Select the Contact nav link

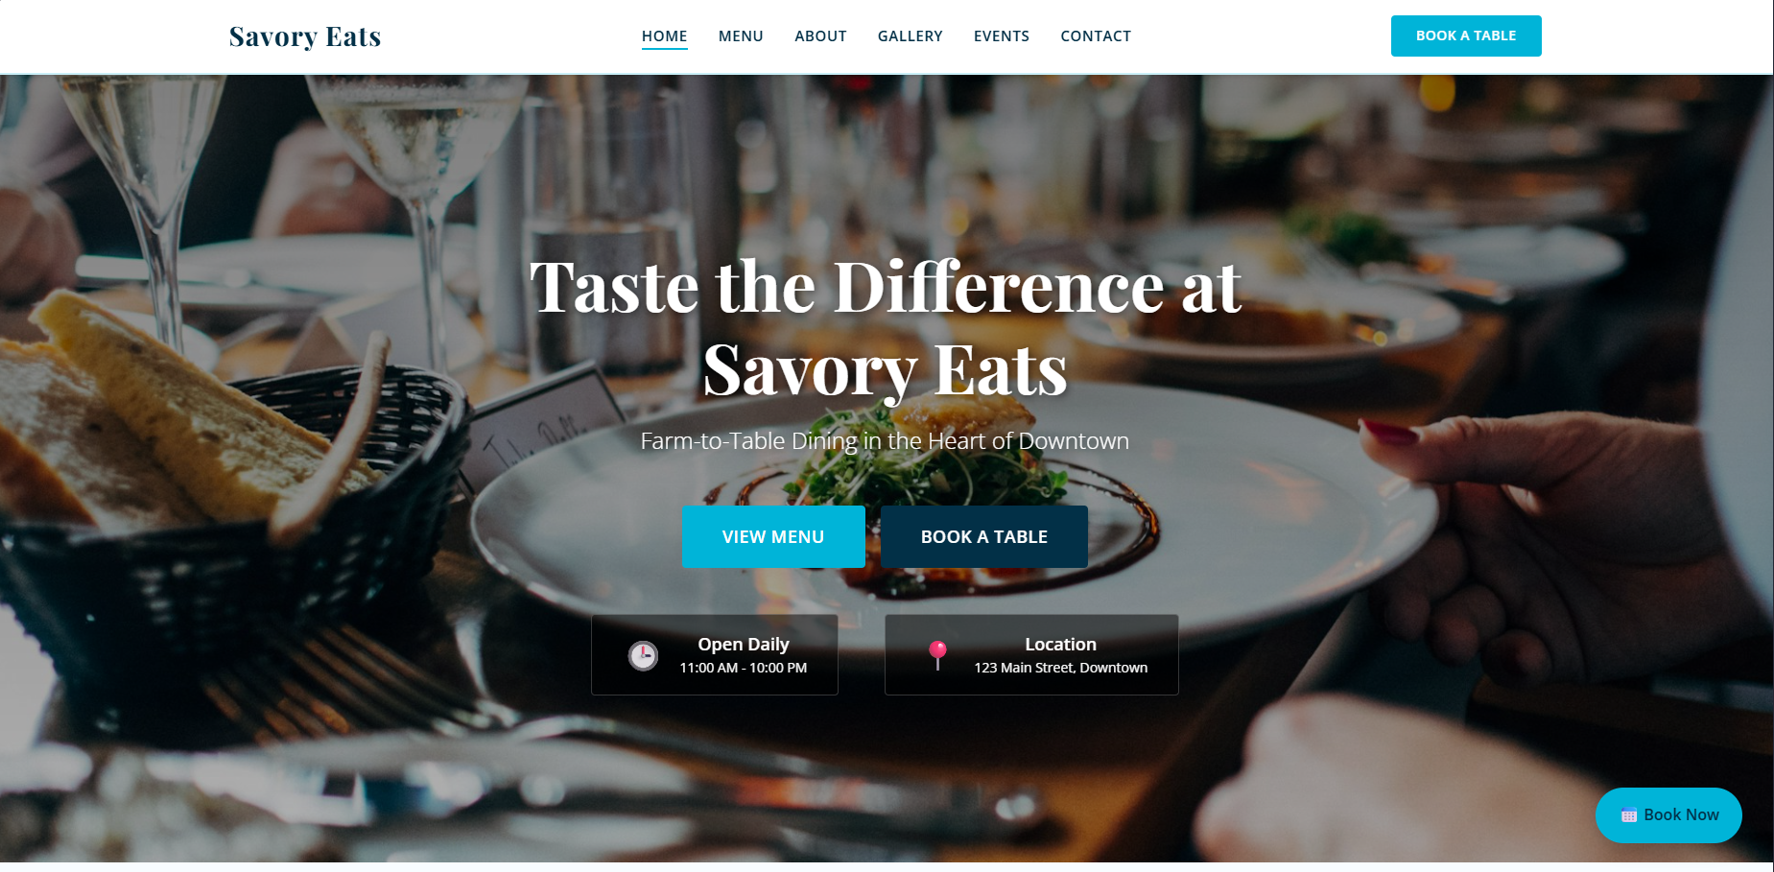[1096, 36]
